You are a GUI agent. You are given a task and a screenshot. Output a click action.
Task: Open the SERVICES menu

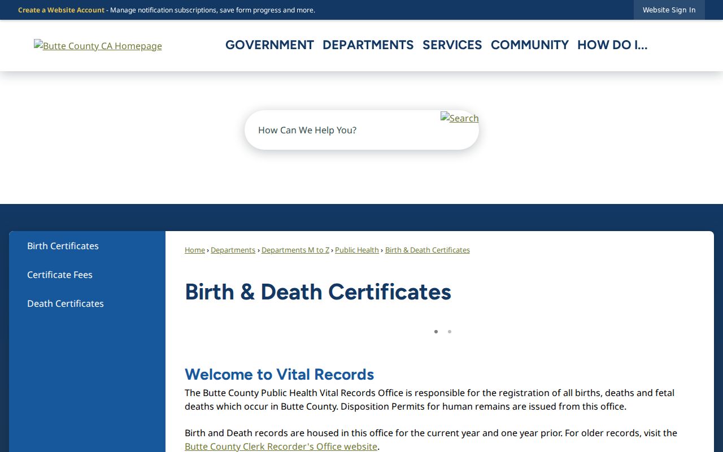[452, 45]
